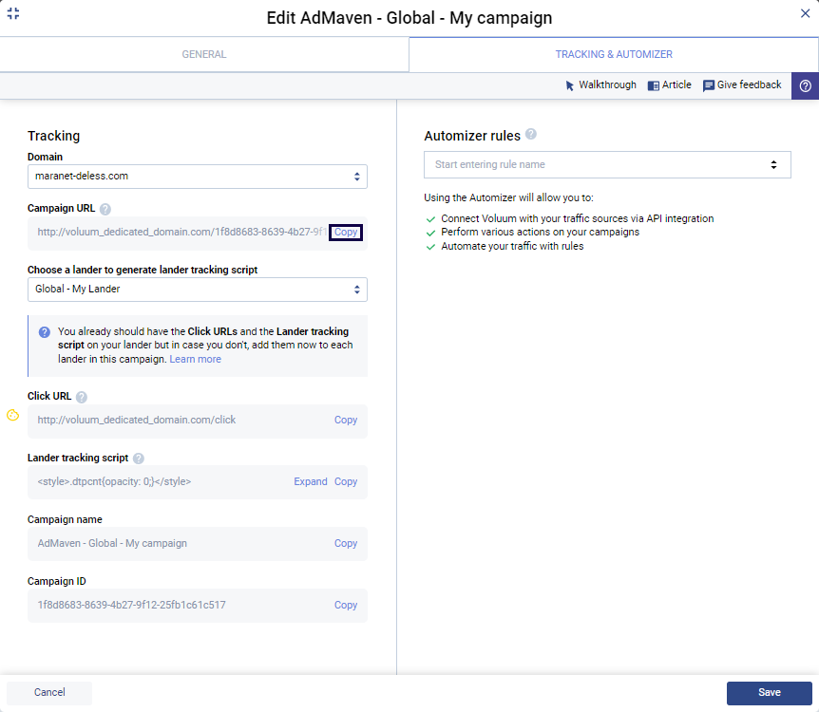Click the collapse window icon at top left
The height and width of the screenshot is (712, 819).
pyautogui.click(x=13, y=13)
